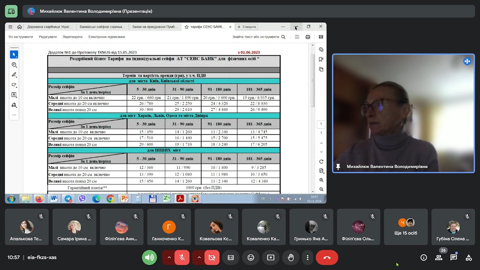Leave the call
Viewport: 480px width, 270px height.
[x=327, y=258]
